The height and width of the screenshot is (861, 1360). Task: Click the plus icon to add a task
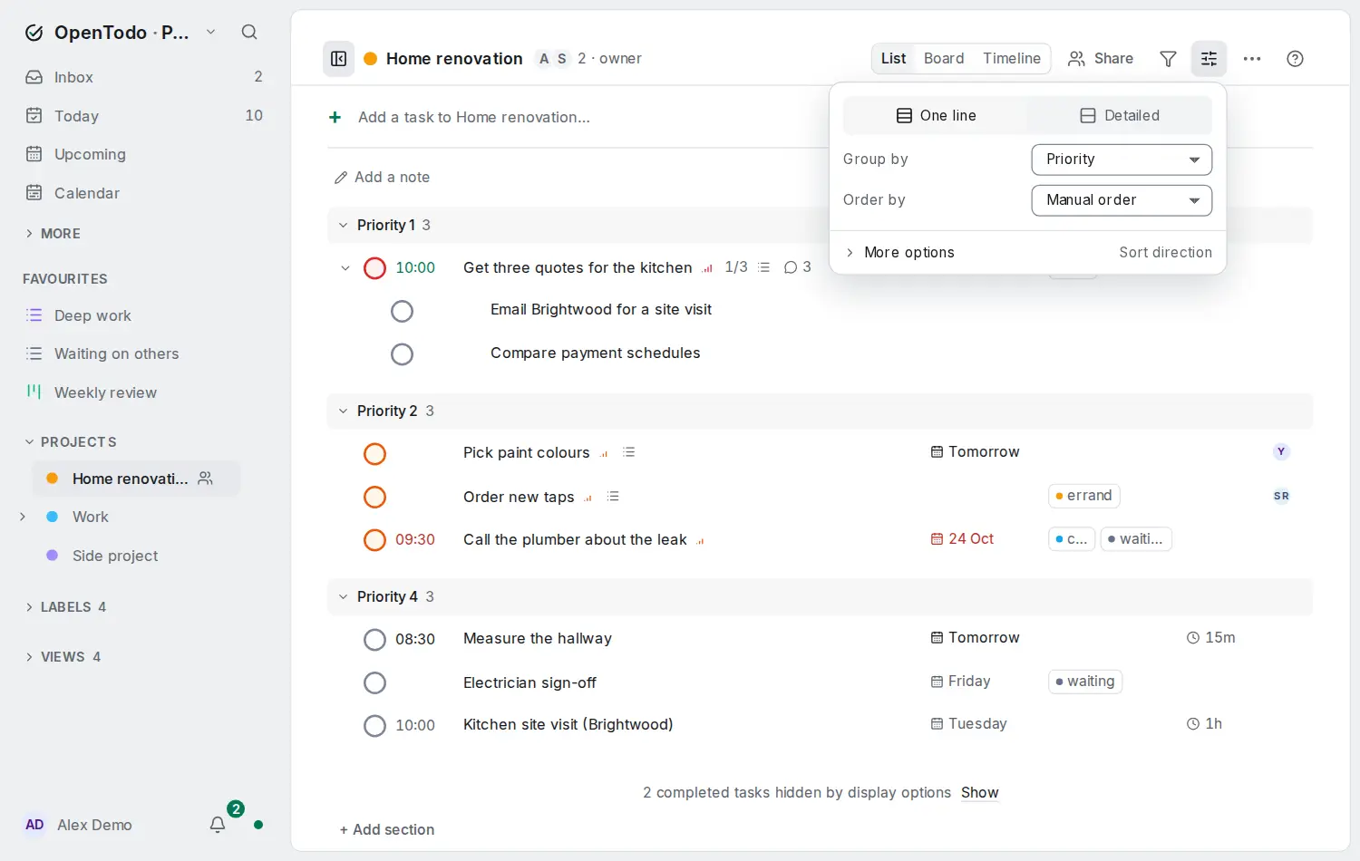coord(335,117)
